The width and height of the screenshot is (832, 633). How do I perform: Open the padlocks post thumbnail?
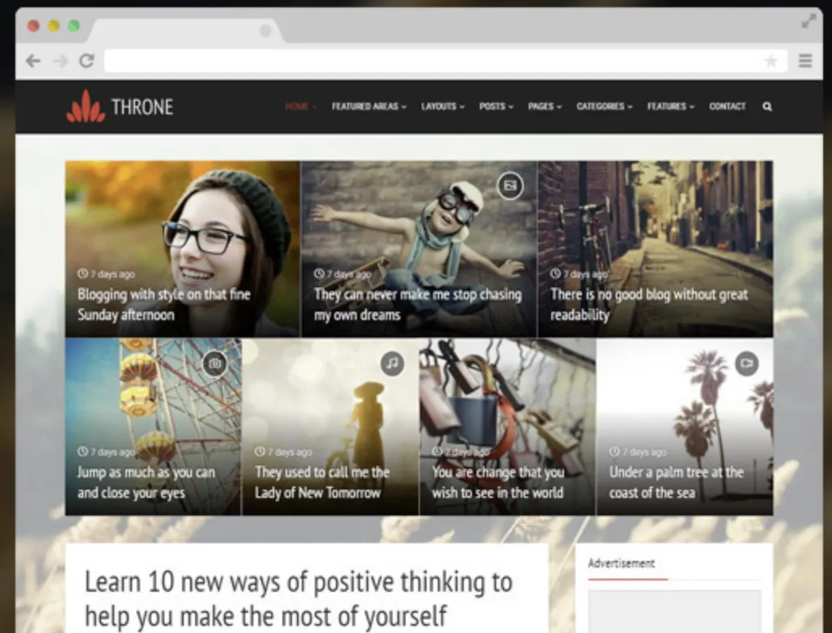507,427
